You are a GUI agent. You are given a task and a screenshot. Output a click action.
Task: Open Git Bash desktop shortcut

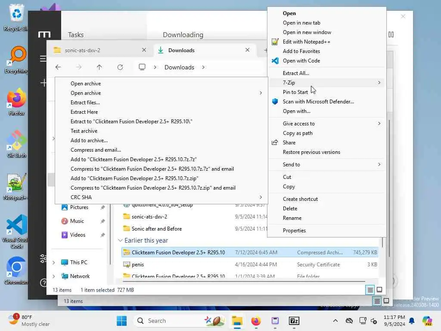[x=16, y=144]
